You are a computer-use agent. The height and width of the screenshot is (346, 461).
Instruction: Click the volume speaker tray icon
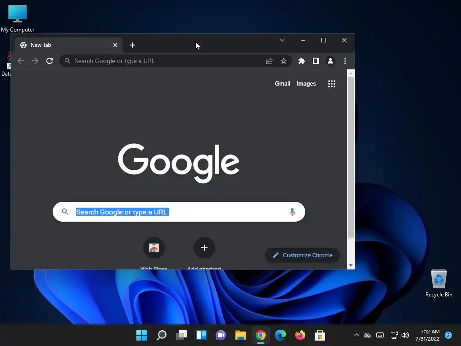tap(405, 335)
